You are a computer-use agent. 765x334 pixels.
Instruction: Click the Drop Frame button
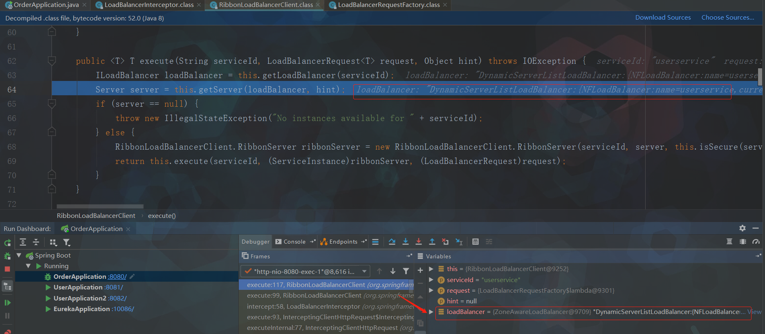click(x=445, y=242)
